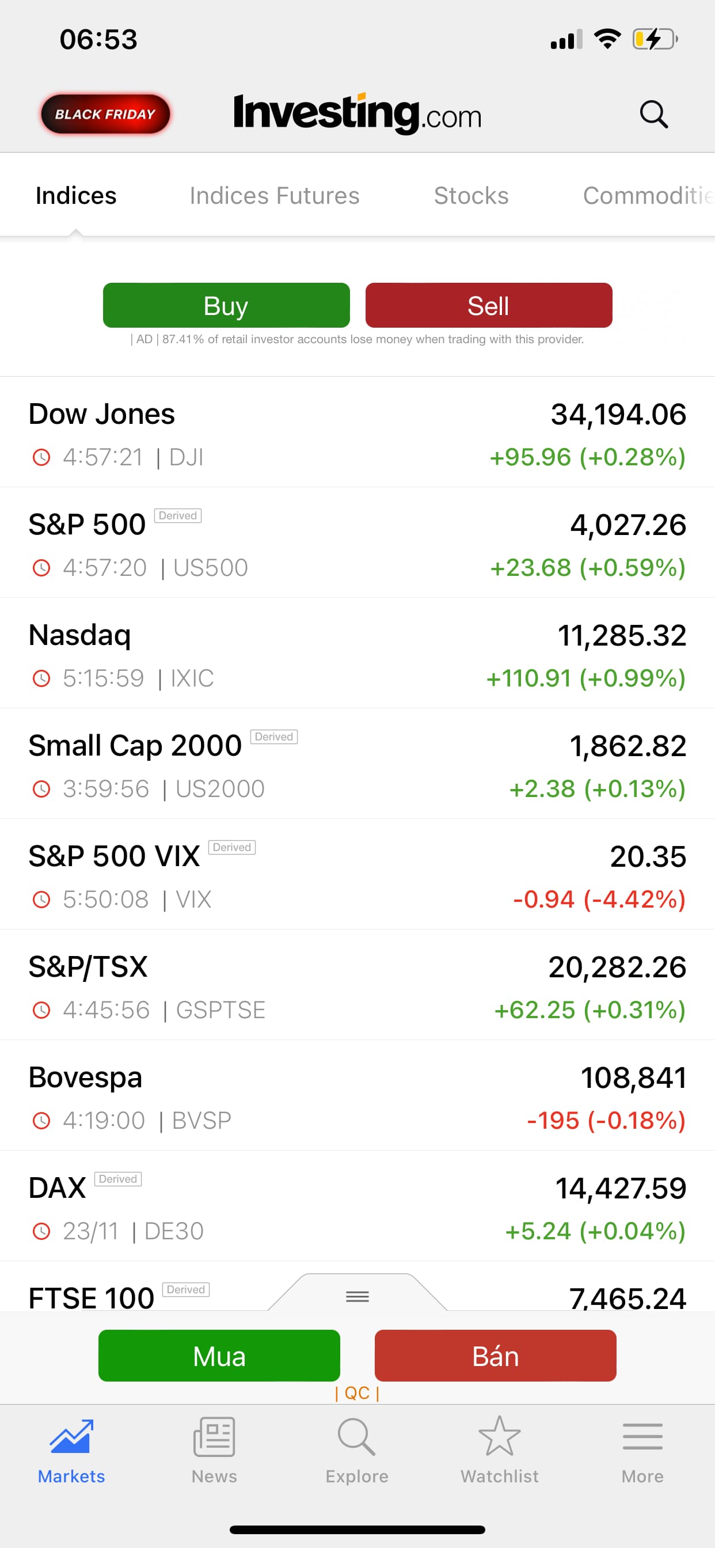Screen dimensions: 715x1548
Task: Open the Watchlist star icon
Action: click(x=499, y=1436)
